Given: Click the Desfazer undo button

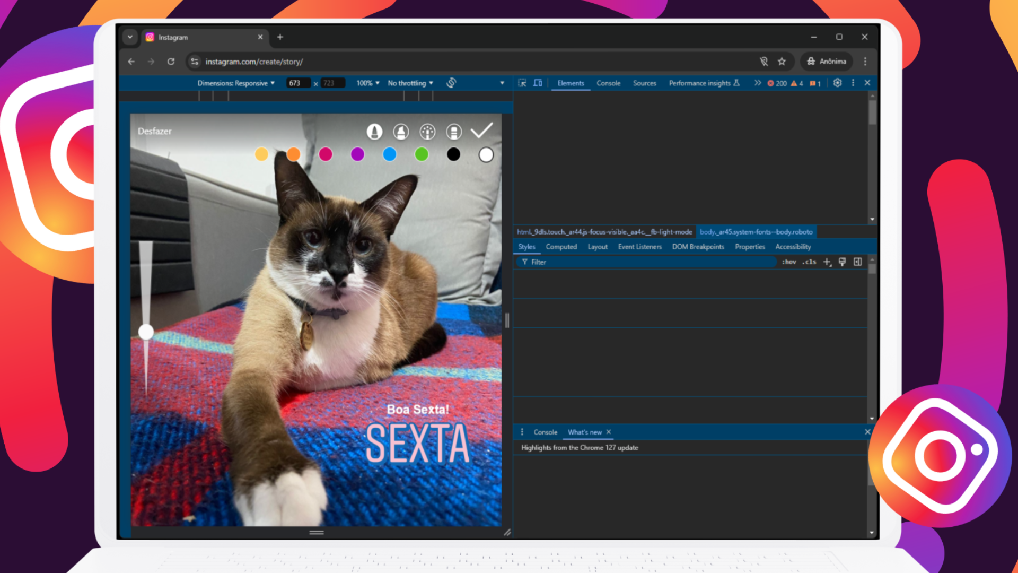Looking at the screenshot, I should click(155, 131).
